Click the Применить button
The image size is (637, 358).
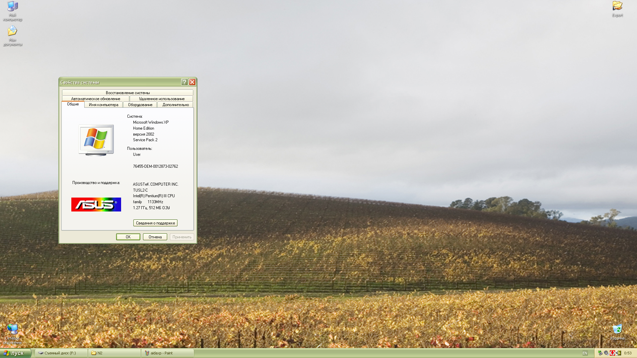click(x=182, y=237)
